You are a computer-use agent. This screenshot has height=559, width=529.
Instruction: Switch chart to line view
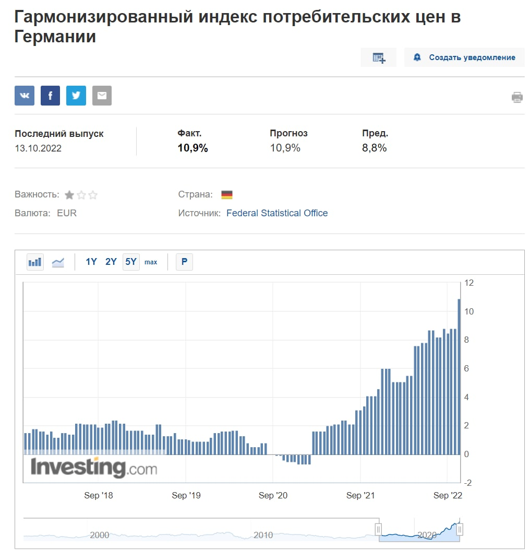click(x=58, y=262)
